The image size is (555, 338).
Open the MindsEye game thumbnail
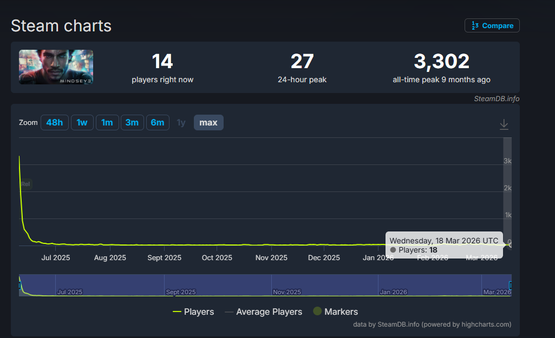click(56, 67)
